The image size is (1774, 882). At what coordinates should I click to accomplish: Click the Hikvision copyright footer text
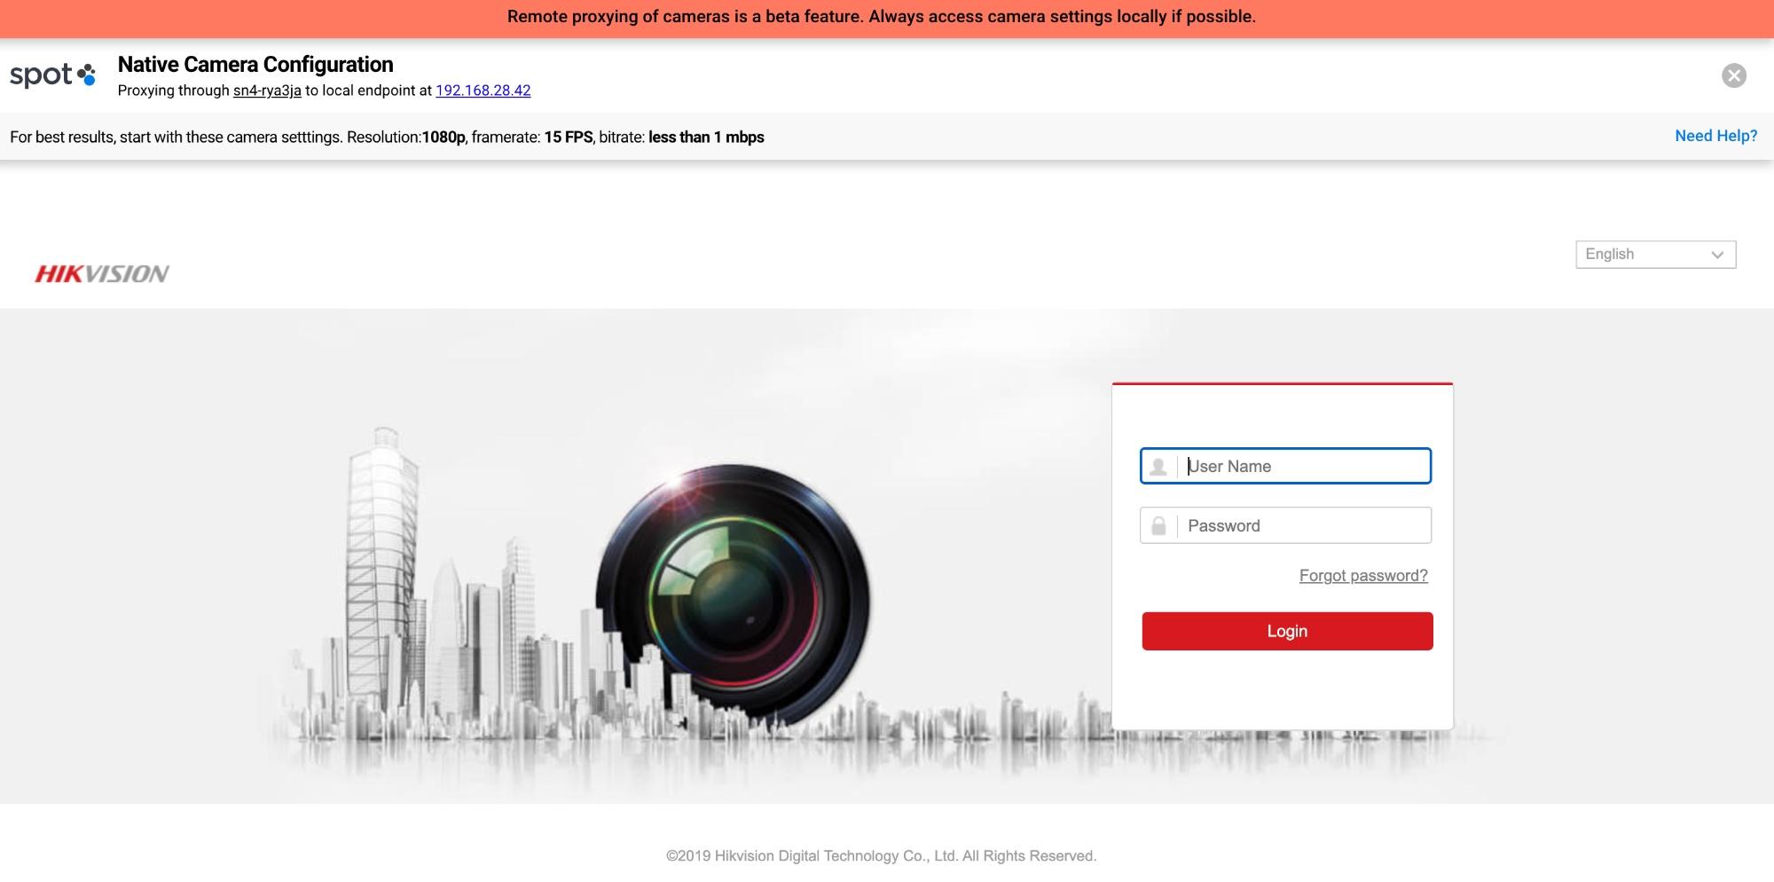coord(882,855)
